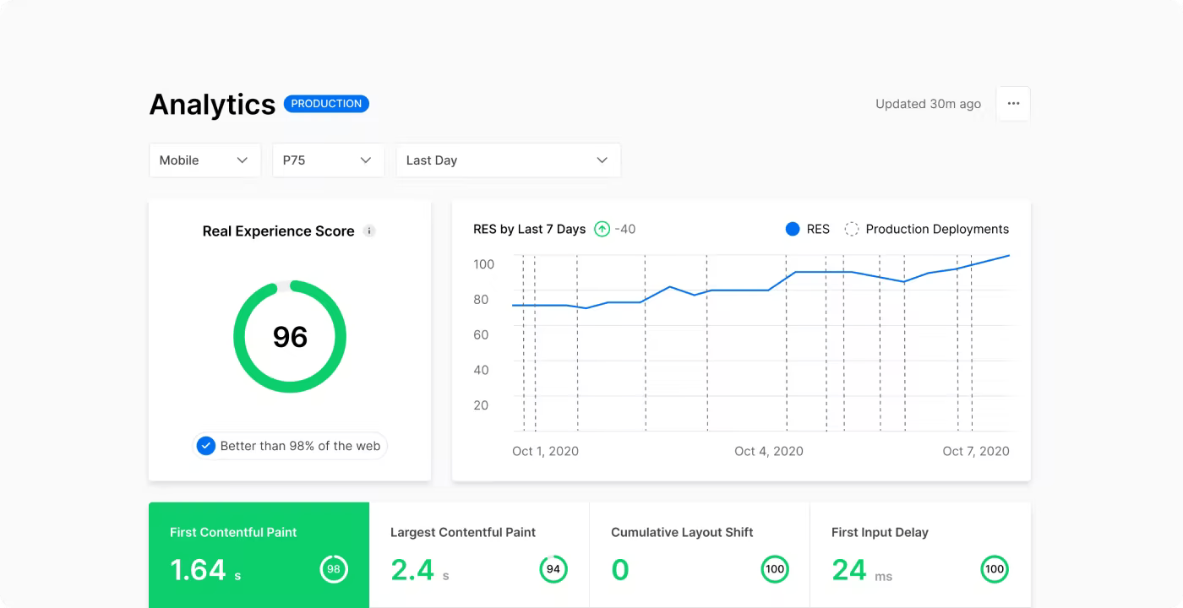This screenshot has height=608, width=1183.
Task: Switch to the Cumulative Layout Shift tab
Action: coord(700,556)
